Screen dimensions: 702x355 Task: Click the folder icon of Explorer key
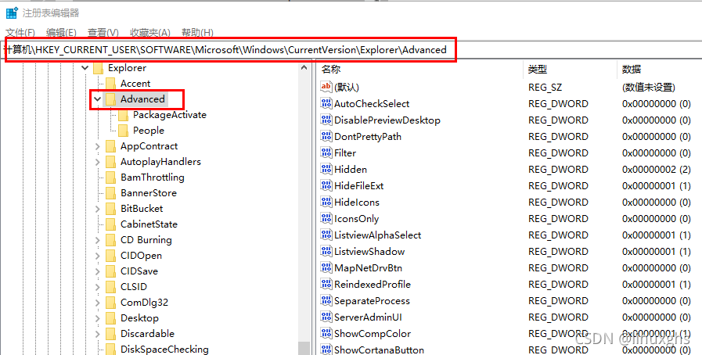98,68
